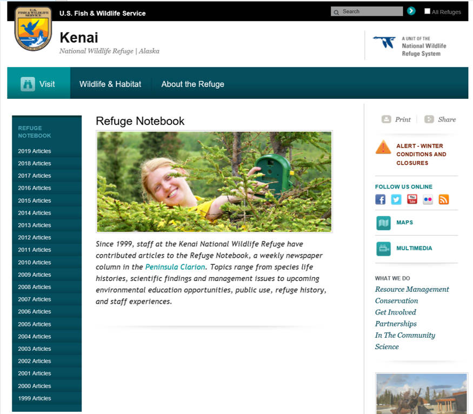
Task: Click the Maps icon in the sidebar
Action: [x=383, y=223]
